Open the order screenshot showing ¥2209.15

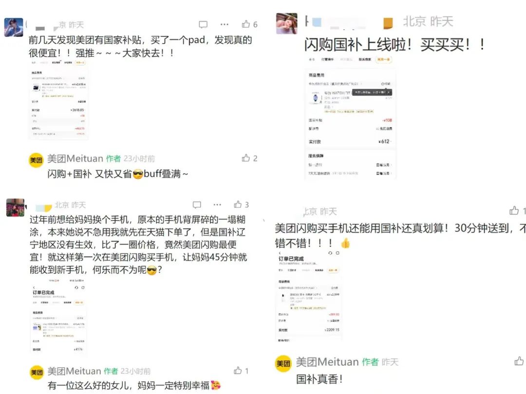click(x=309, y=296)
